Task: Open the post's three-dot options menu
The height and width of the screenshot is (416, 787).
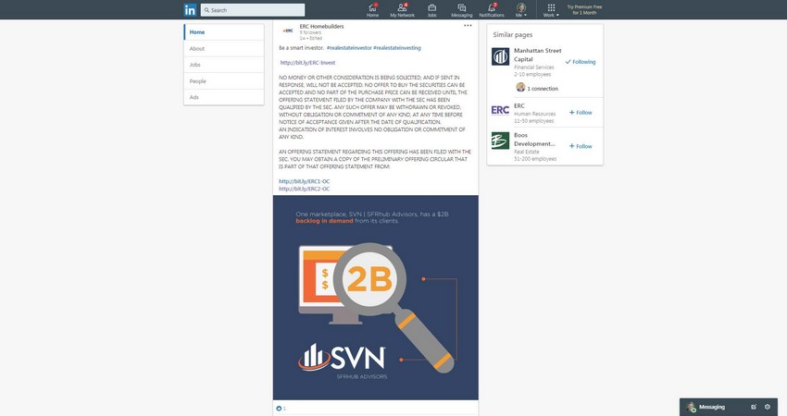Action: pos(468,26)
